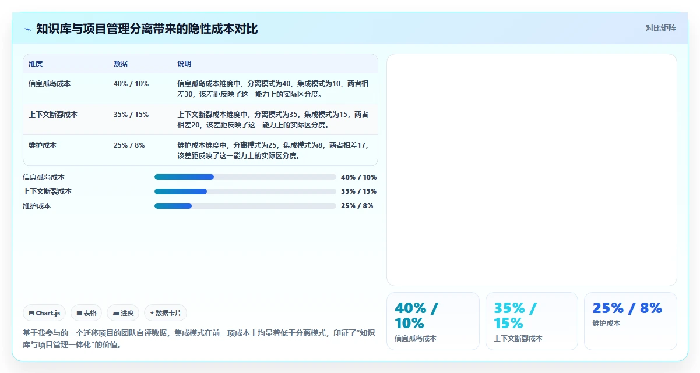
Task: Click the 维护成本 description text in table
Action: [x=273, y=150]
